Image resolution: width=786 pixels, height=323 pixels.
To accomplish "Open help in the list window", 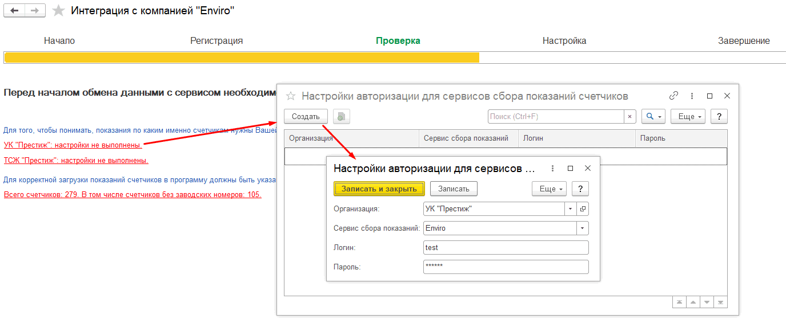I will (719, 116).
